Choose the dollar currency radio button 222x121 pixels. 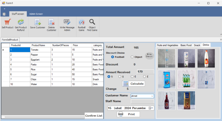click(120, 77)
